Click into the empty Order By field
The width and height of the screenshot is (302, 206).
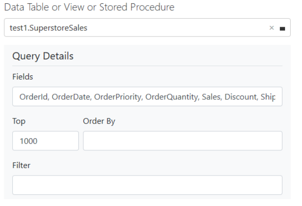point(183,141)
